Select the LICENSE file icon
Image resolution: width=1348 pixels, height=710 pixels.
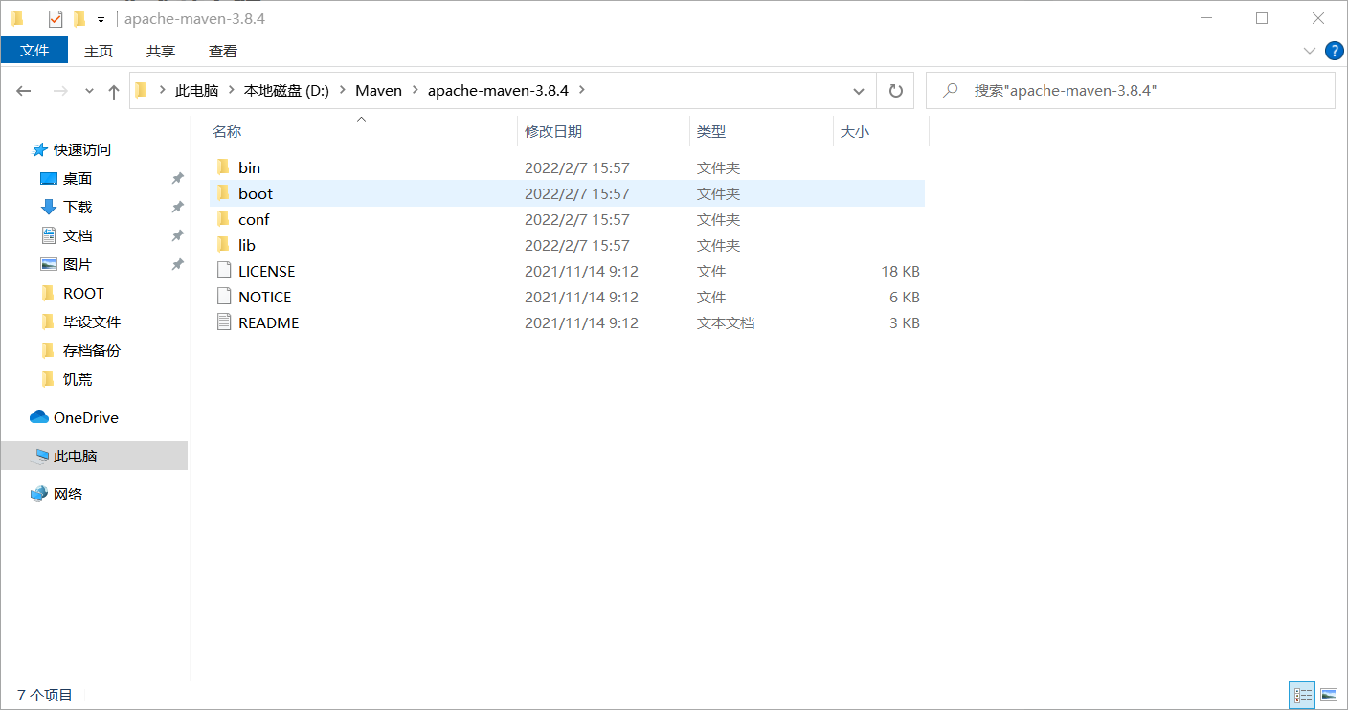(x=224, y=271)
